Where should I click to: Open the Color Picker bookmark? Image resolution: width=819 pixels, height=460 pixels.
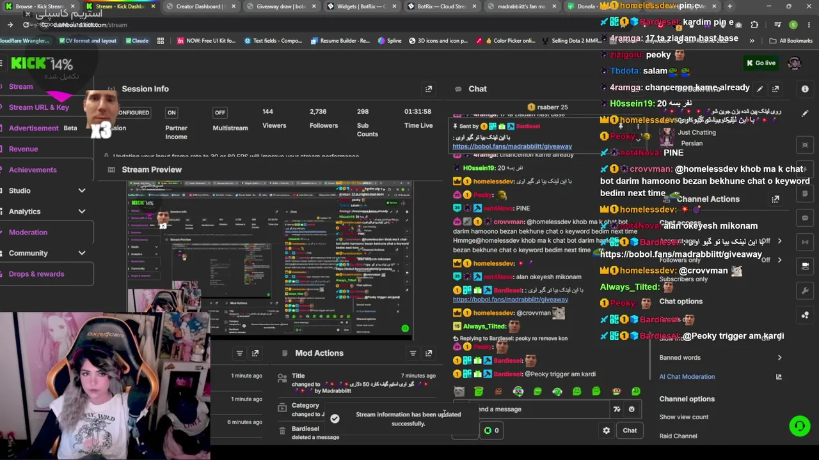coord(505,41)
